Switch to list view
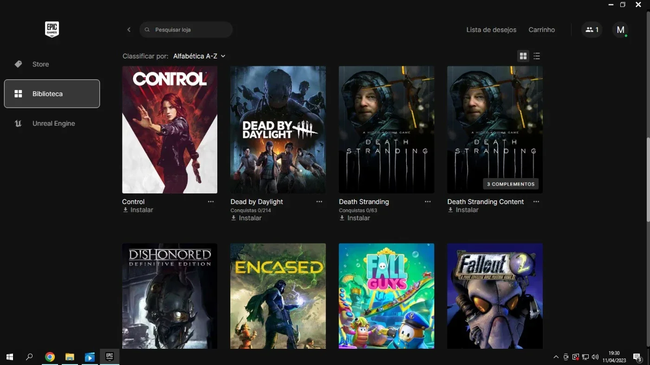This screenshot has width=650, height=365. point(537,56)
